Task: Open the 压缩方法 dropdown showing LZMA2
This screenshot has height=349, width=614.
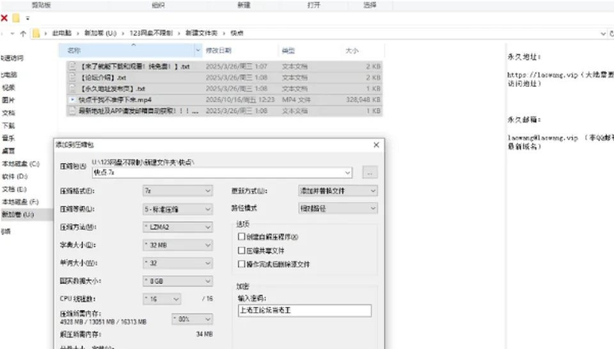Action: click(178, 227)
